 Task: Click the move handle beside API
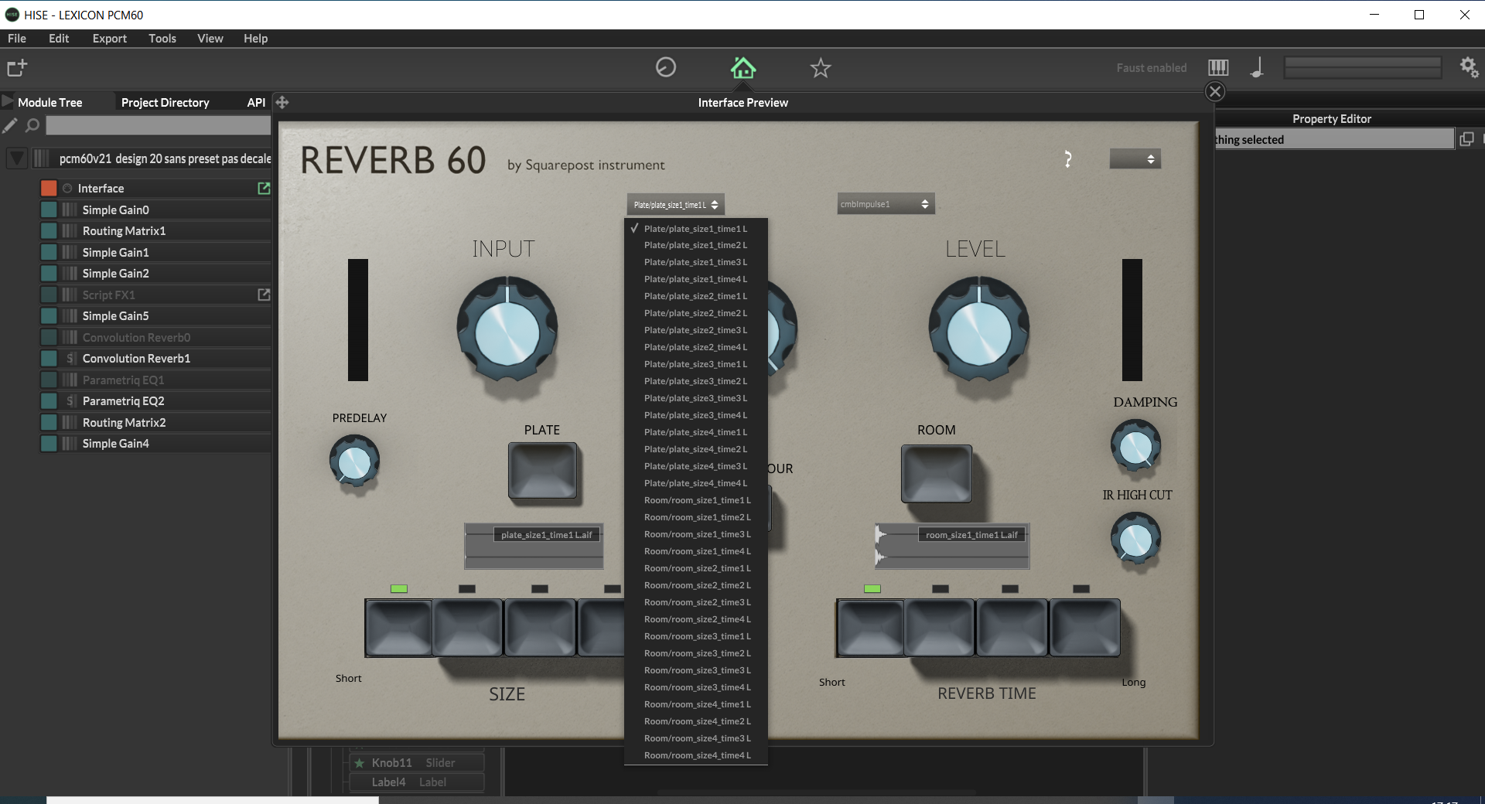282,102
